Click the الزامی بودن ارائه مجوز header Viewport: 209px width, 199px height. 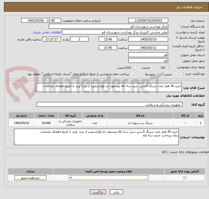[185, 171]
